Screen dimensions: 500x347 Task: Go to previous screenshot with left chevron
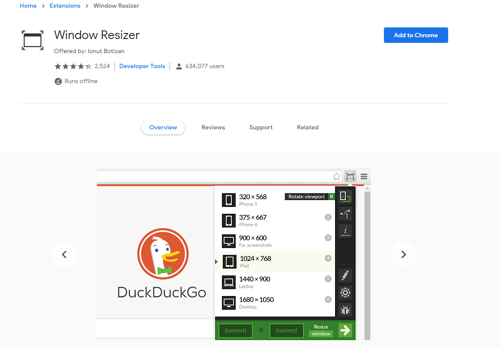tap(64, 254)
